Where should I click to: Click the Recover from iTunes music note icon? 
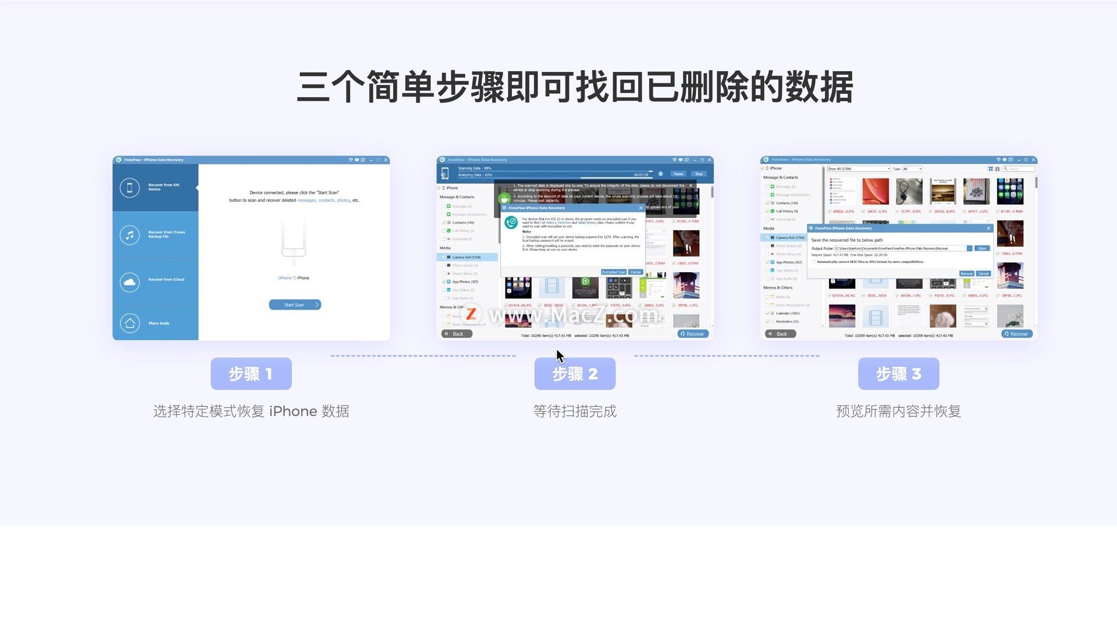tap(130, 235)
